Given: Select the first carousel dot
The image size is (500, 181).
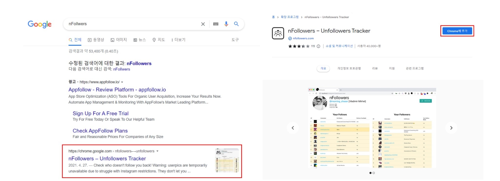Looking at the screenshot, I should pos(370,173).
